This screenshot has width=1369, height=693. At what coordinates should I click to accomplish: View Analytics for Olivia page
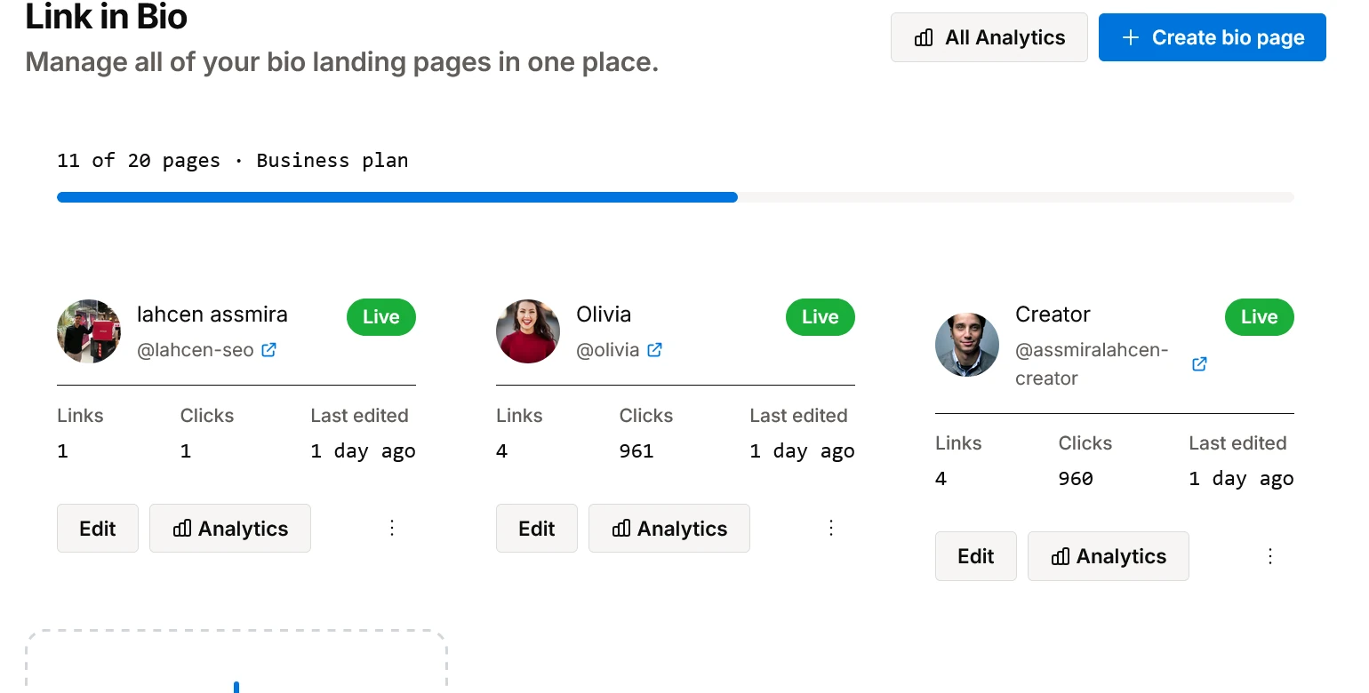coord(669,529)
